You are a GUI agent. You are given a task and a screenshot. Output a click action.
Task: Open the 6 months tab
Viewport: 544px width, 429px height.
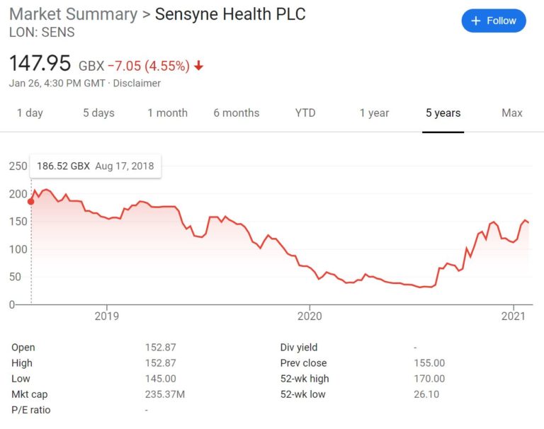[x=237, y=113]
